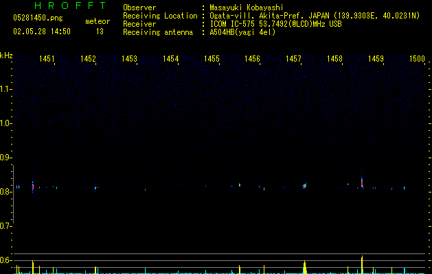Select the meteor count value 13
This screenshot has width=432, height=274.
pos(100,32)
